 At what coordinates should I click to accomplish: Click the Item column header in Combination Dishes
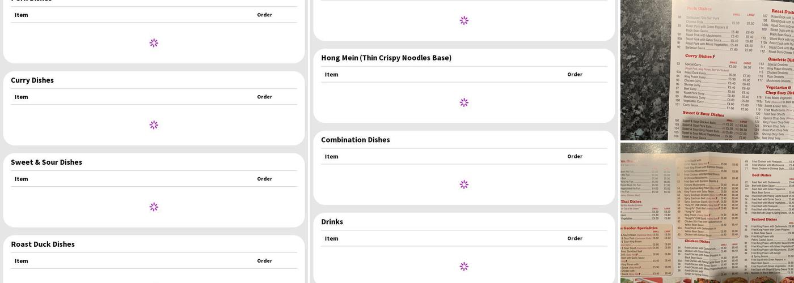332,156
